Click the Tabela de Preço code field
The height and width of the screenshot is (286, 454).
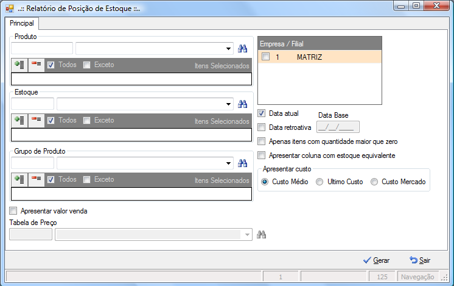click(x=30, y=234)
